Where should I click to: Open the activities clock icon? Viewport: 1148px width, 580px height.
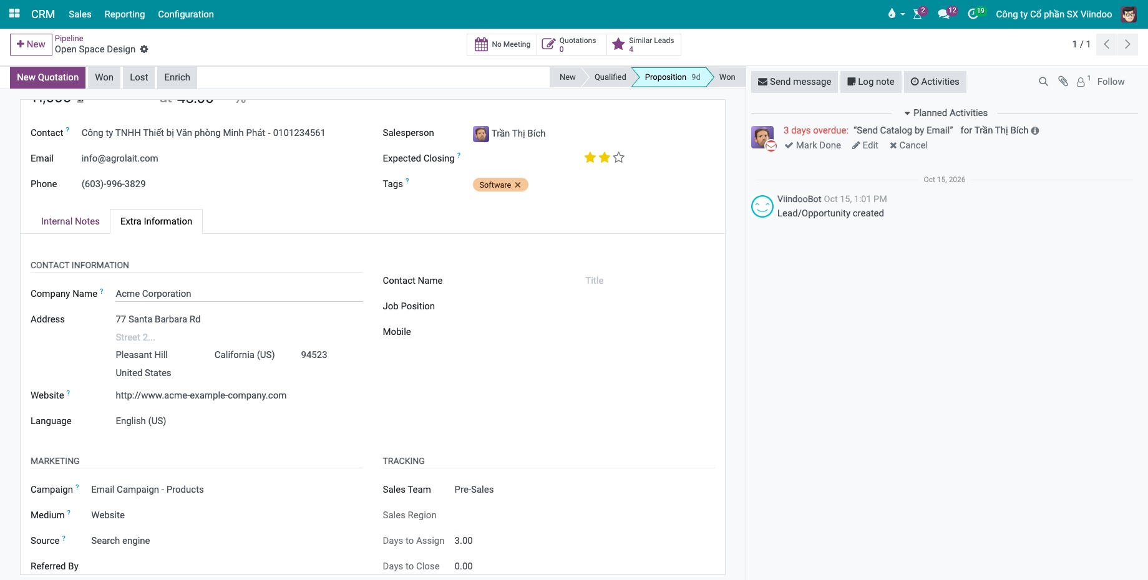[x=973, y=14]
